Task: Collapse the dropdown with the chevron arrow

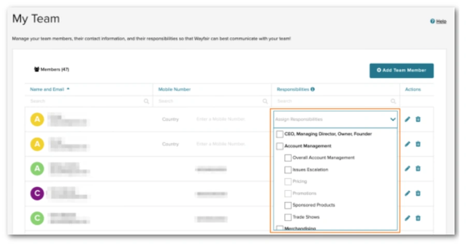Action: 392,119
